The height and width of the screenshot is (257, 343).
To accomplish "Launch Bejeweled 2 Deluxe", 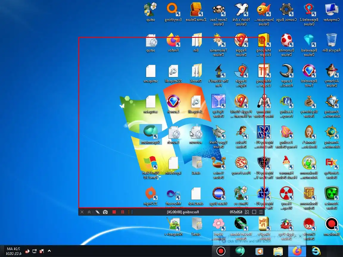I will pyautogui.click(x=309, y=15).
